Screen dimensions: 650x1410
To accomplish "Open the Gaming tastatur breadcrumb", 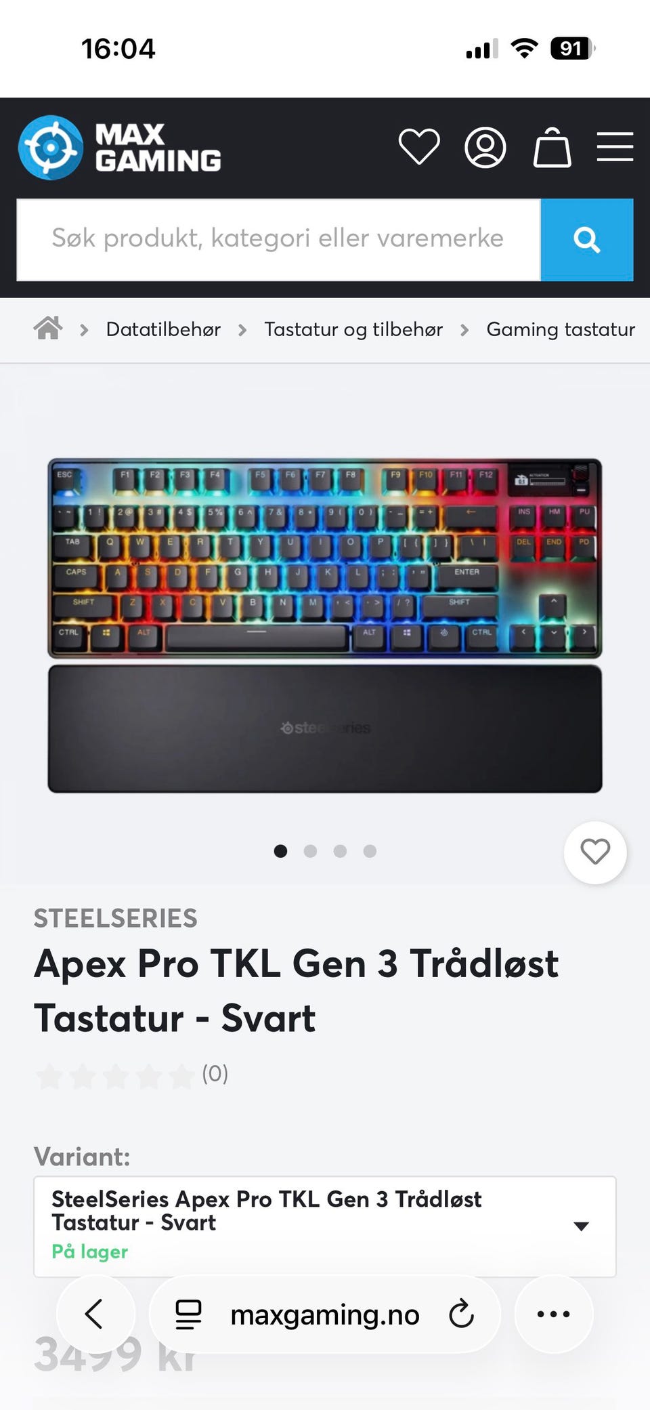I will pos(561,329).
